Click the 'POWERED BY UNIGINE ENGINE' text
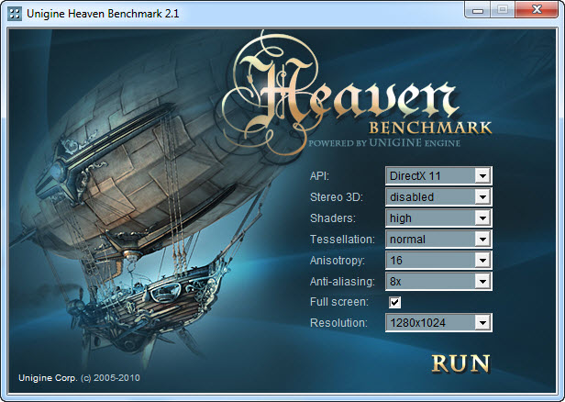 coord(384,143)
